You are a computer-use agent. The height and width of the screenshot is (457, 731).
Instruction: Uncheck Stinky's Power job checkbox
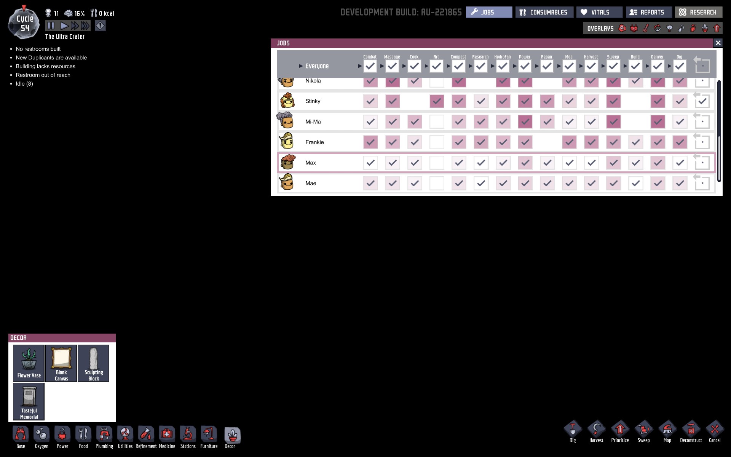click(x=525, y=101)
